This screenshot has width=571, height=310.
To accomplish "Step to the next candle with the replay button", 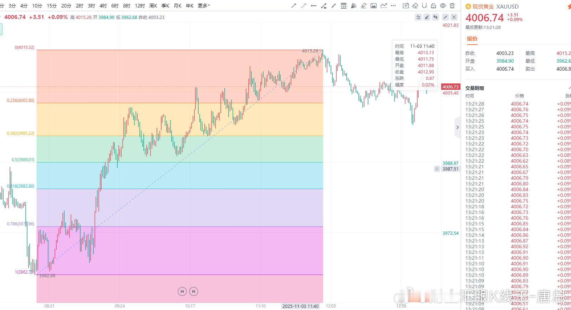I will pyautogui.click(x=194, y=291).
